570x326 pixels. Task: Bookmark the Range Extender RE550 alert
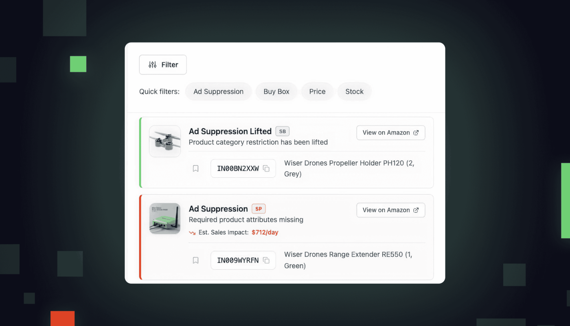point(196,260)
